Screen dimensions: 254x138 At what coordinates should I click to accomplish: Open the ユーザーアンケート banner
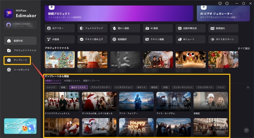click(20, 126)
